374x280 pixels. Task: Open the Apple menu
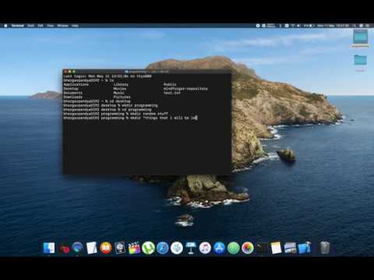[x=5, y=26]
